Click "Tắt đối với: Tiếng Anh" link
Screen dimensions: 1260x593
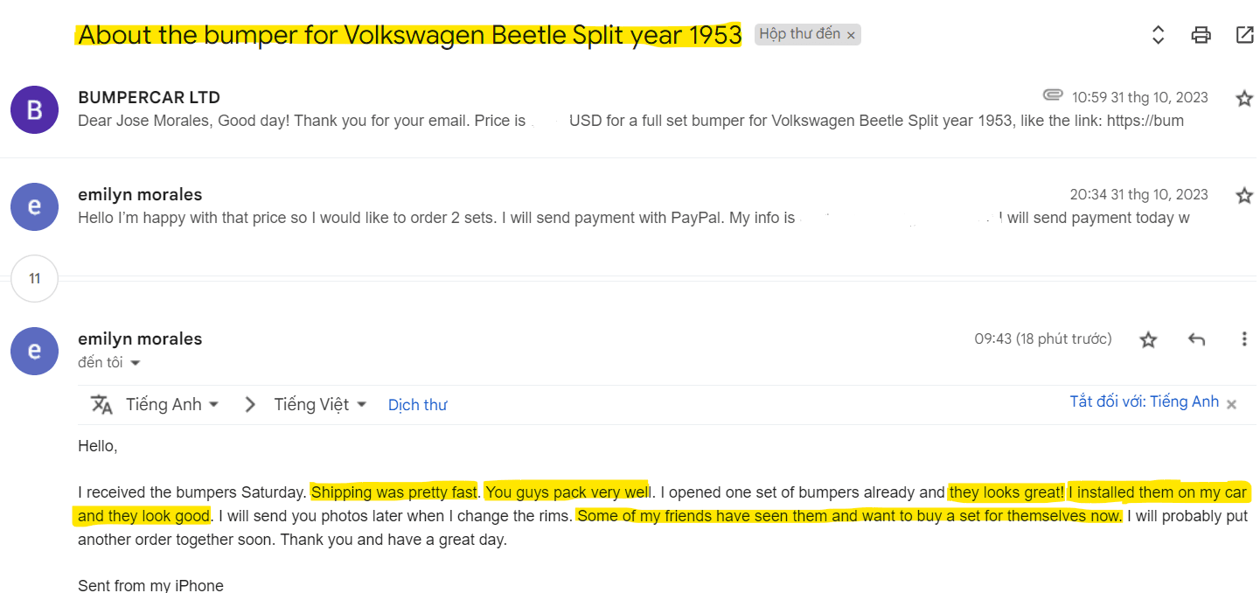1144,401
